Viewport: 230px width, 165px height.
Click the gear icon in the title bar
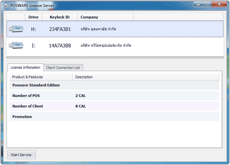(x=5, y=5)
